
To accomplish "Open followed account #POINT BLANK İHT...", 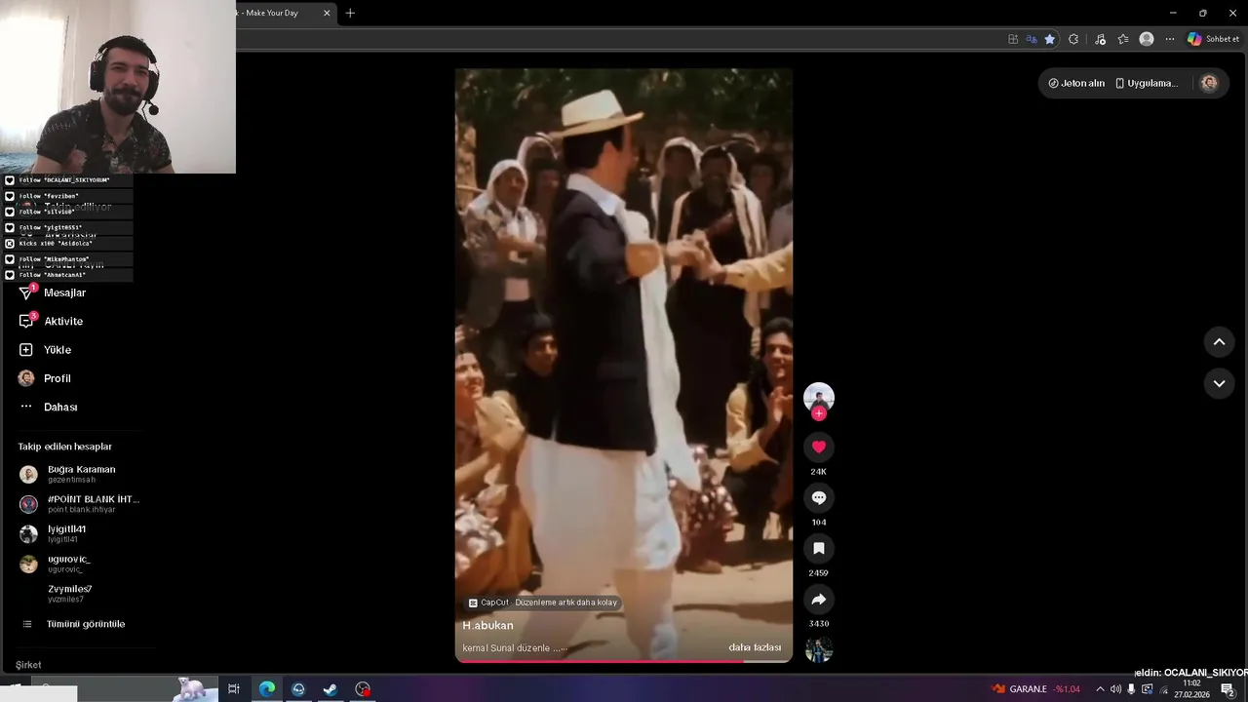I will click(81, 504).
